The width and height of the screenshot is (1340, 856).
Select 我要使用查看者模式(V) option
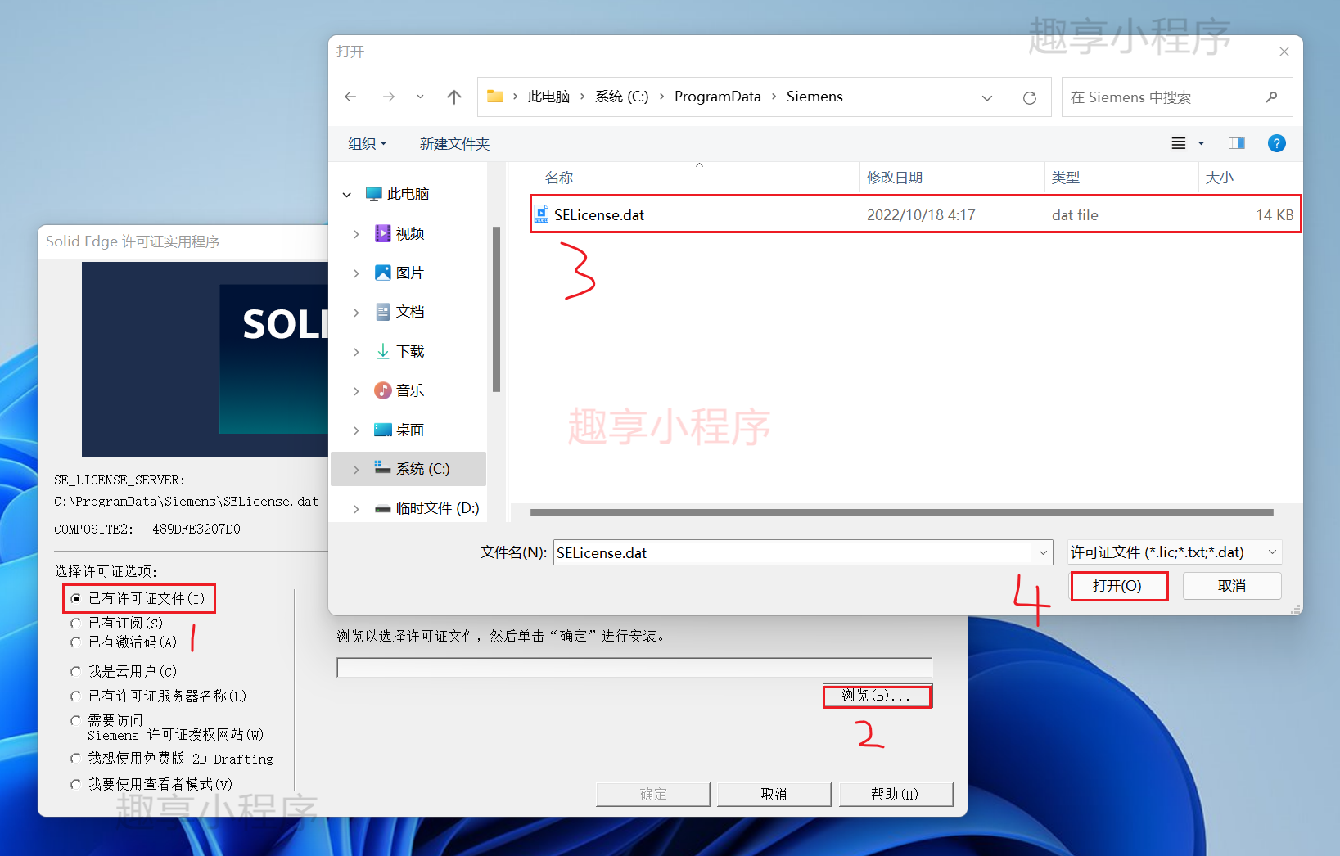(75, 784)
